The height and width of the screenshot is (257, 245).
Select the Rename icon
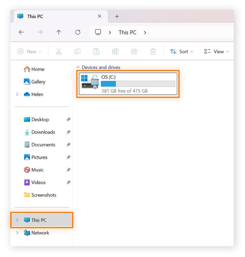115,51
